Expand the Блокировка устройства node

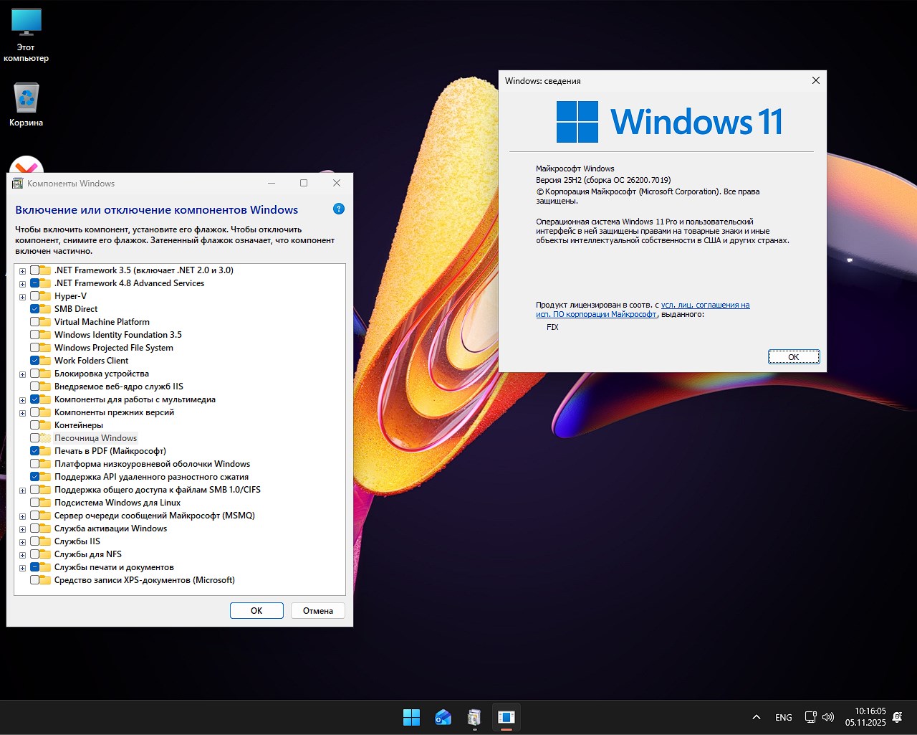23,374
